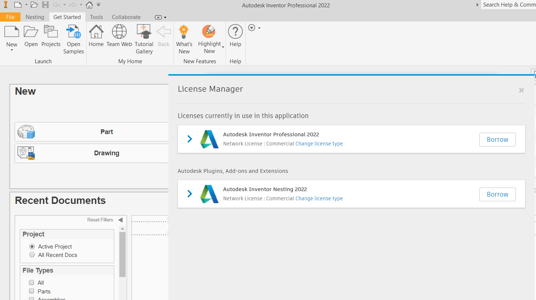The image size is (536, 300).
Task: Open What's New lightbulb icon
Action: [x=184, y=32]
